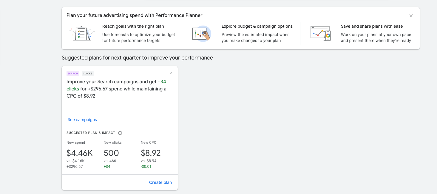
Task: Click the budget sliders illustration icon
Action: click(201, 33)
